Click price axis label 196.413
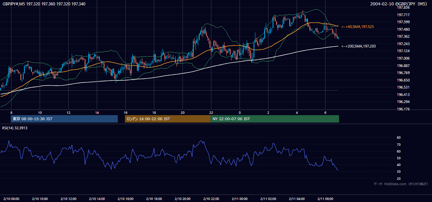 click(x=403, y=95)
